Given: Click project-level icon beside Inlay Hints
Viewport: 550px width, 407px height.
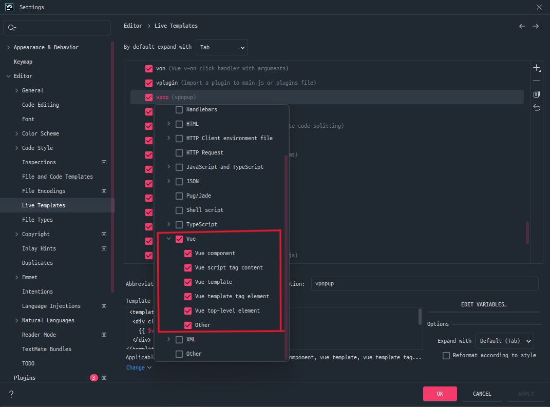Looking at the screenshot, I should 104,248.
